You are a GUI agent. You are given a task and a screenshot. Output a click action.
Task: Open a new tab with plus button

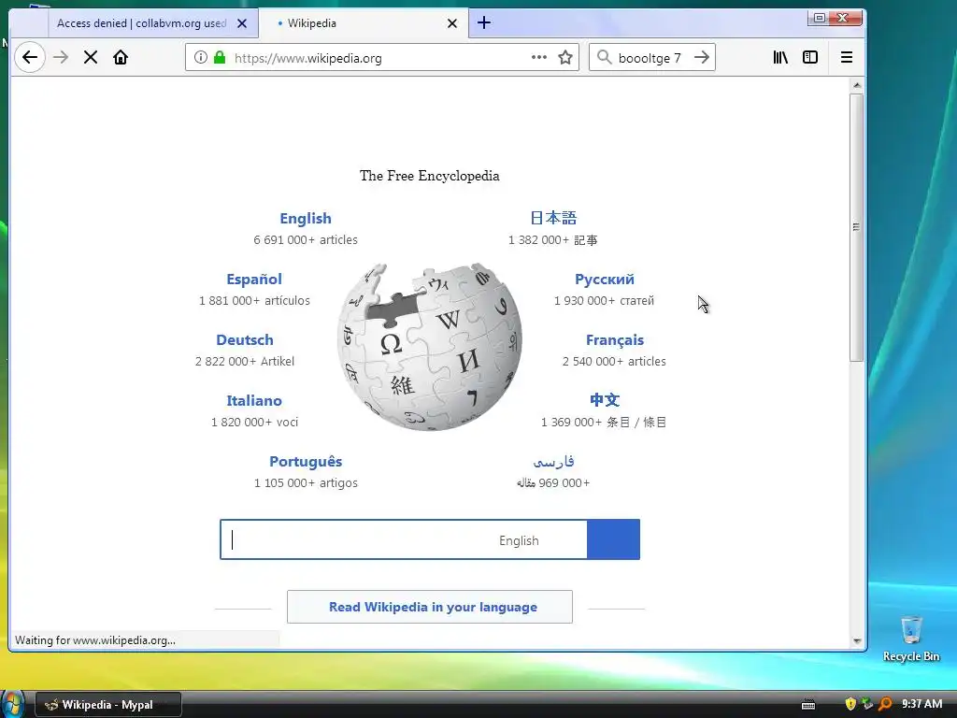[x=484, y=23]
